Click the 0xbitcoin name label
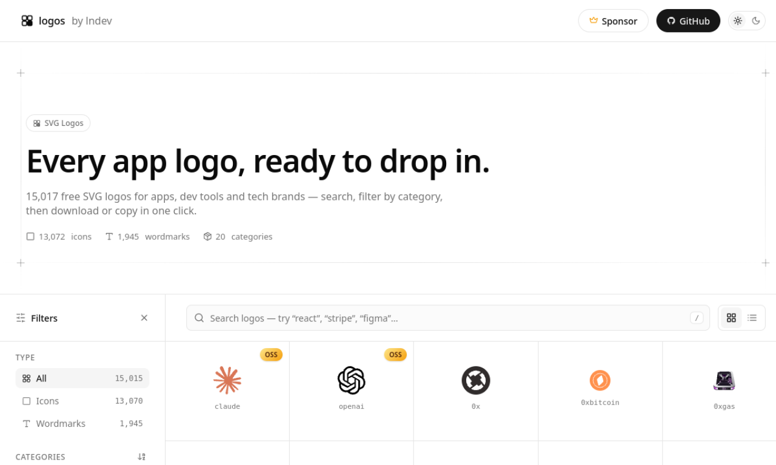The height and width of the screenshot is (465, 776). point(600,403)
